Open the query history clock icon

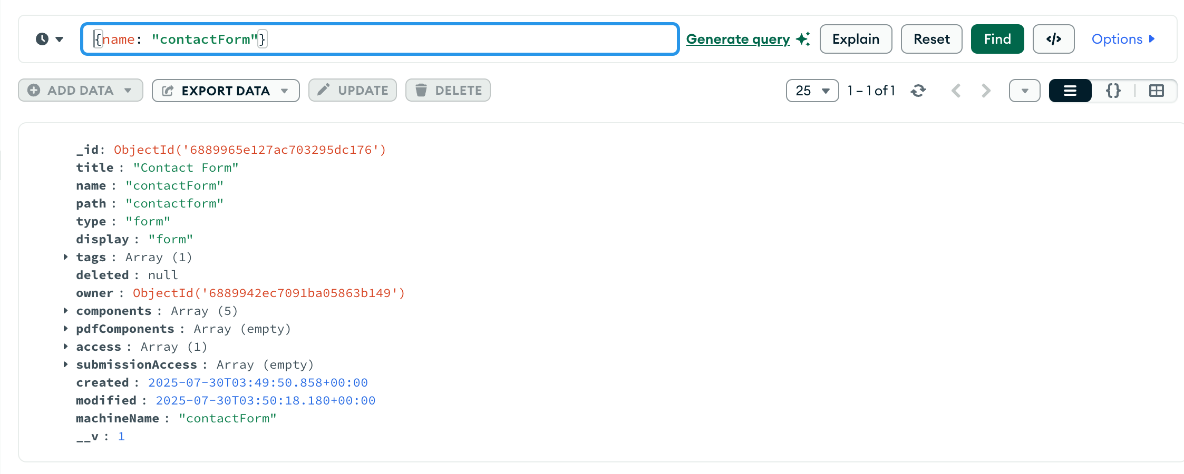click(42, 38)
